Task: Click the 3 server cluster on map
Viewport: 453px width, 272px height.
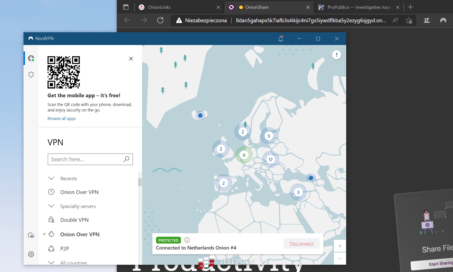Action: coord(298,192)
